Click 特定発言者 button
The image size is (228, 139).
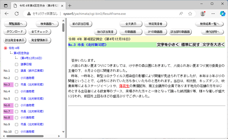(155, 24)
